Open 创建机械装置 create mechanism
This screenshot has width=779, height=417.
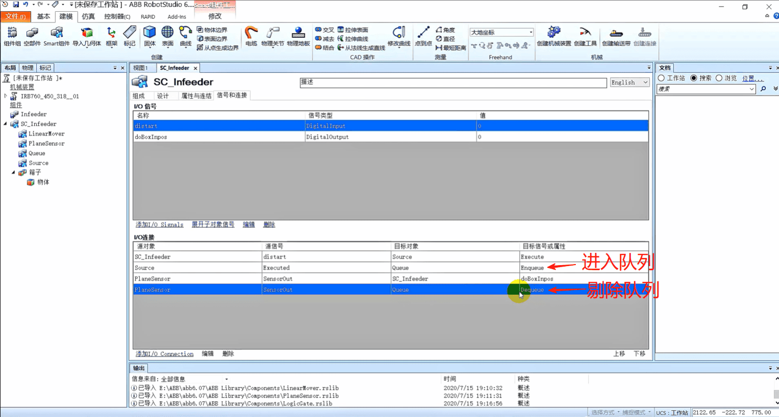[554, 37]
